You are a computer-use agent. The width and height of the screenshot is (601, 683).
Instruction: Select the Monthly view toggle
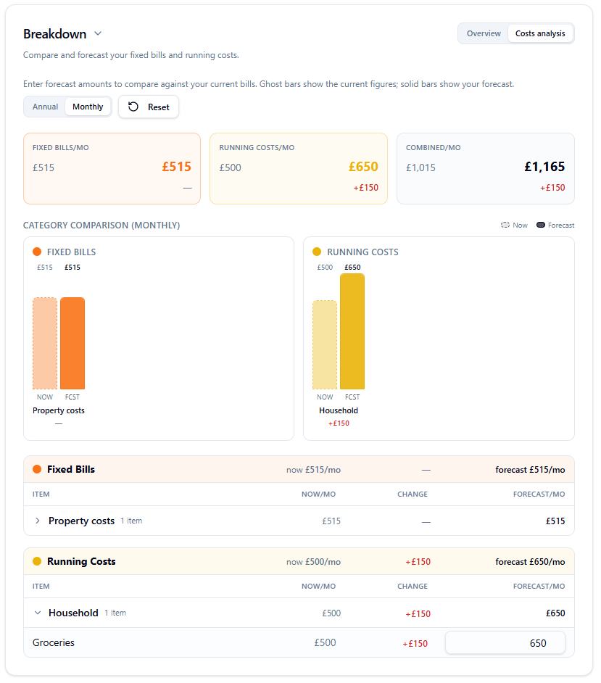pos(88,107)
